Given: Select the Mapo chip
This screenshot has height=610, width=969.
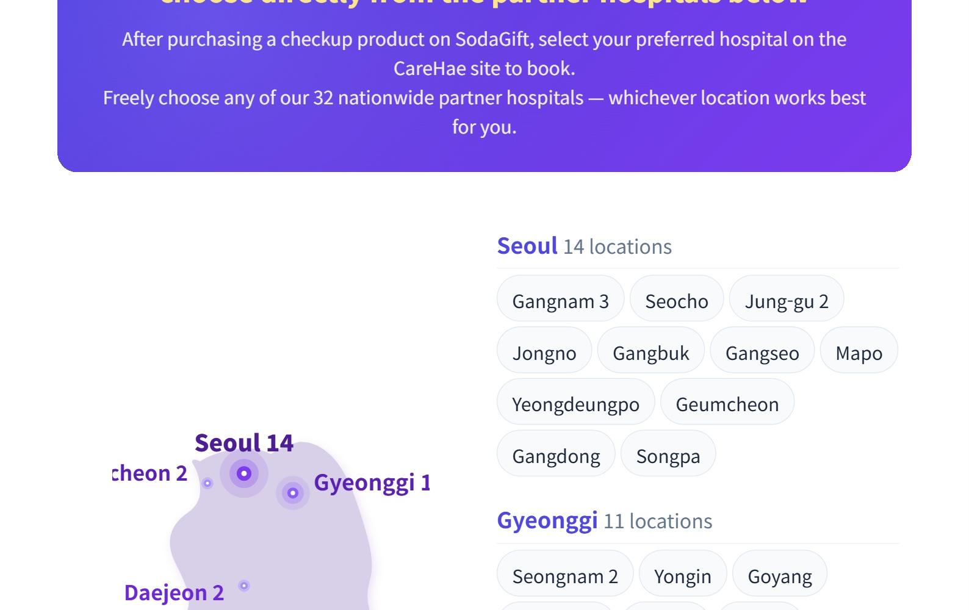Looking at the screenshot, I should coord(859,350).
